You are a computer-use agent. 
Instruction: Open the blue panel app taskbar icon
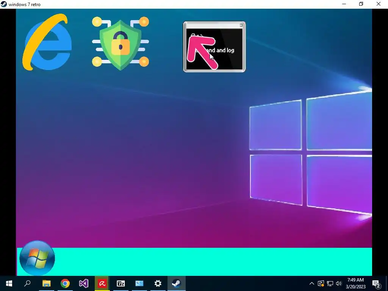(x=139, y=283)
